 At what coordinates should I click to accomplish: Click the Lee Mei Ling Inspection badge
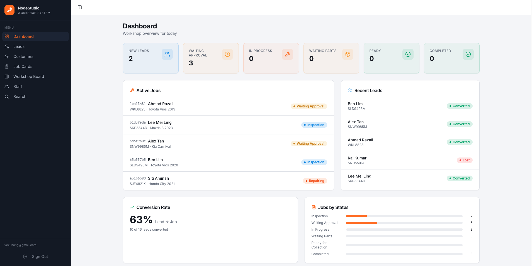pos(314,125)
